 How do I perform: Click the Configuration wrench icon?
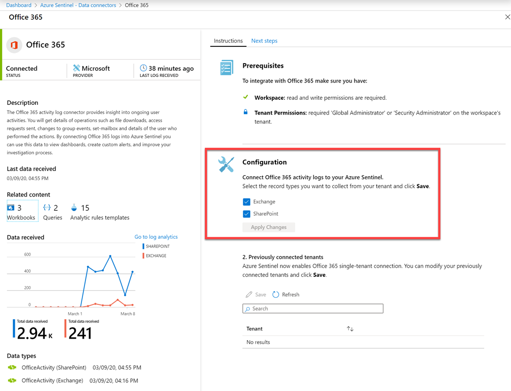(226, 164)
